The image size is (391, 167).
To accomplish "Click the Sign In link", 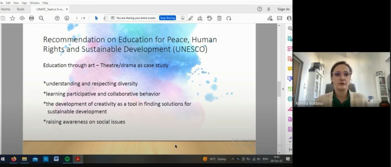I will click(283, 9).
